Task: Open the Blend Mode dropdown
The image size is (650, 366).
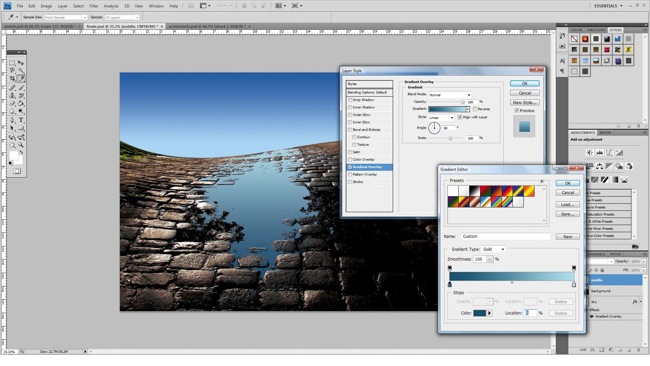Action: 450,95
